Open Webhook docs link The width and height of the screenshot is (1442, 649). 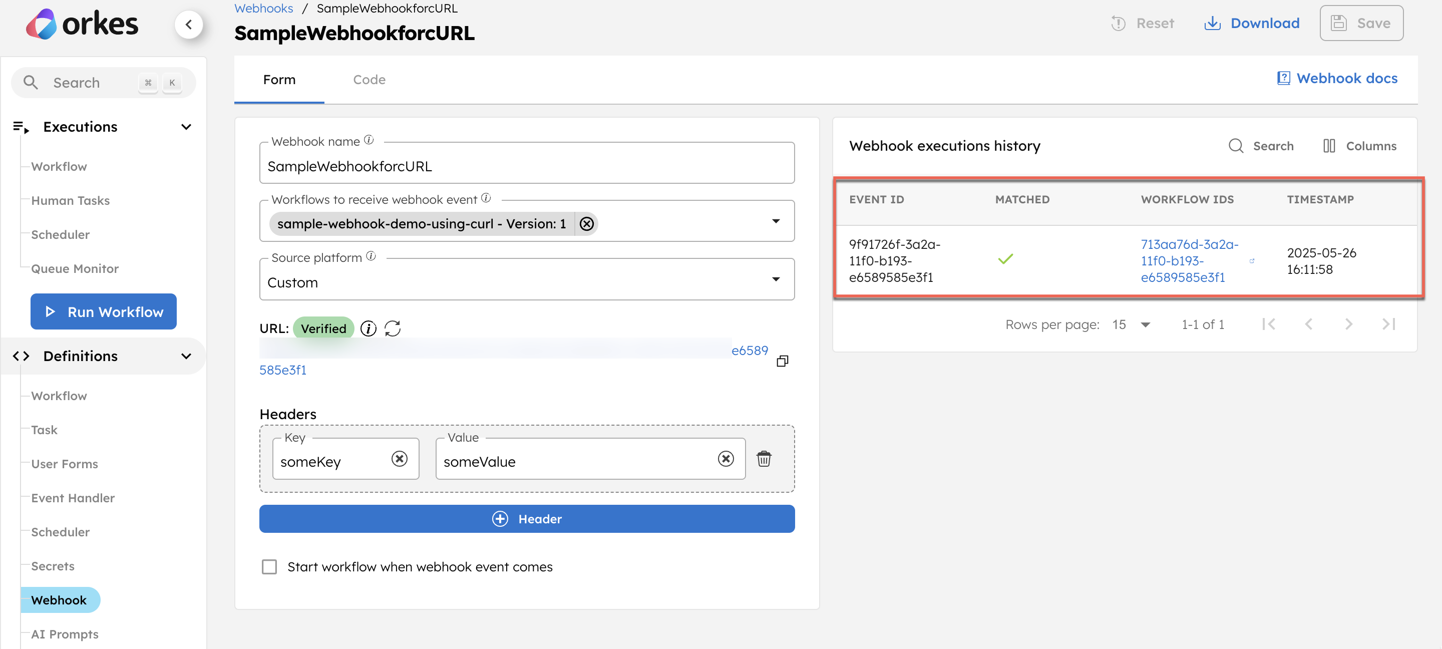pyautogui.click(x=1337, y=79)
